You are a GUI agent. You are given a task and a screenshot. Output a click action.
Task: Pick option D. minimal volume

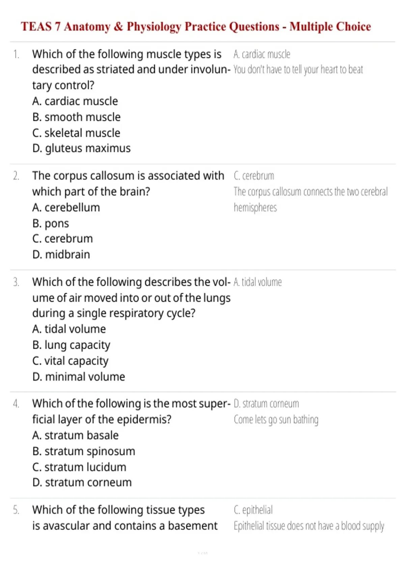click(79, 376)
